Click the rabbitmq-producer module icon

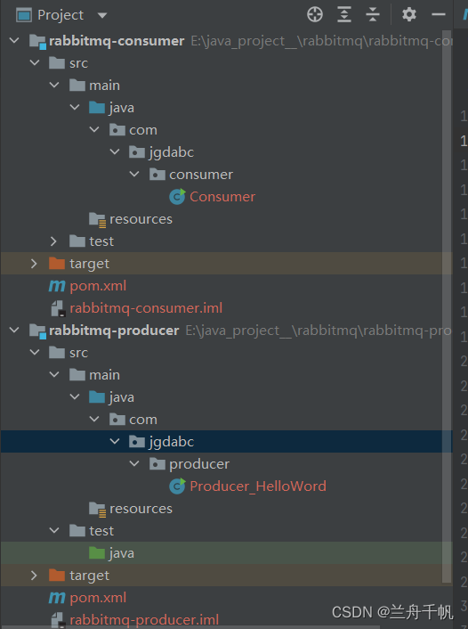(x=37, y=331)
